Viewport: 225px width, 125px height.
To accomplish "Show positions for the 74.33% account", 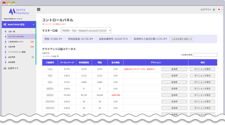I will [202, 95].
